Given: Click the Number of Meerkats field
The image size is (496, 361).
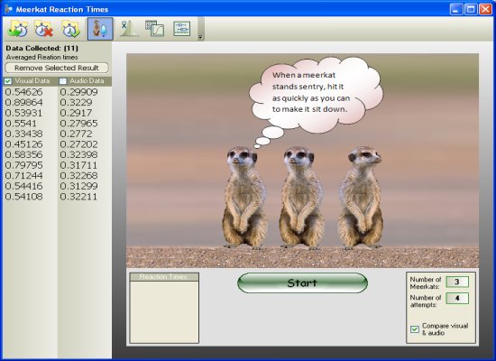Looking at the screenshot, I should pyautogui.click(x=457, y=282).
